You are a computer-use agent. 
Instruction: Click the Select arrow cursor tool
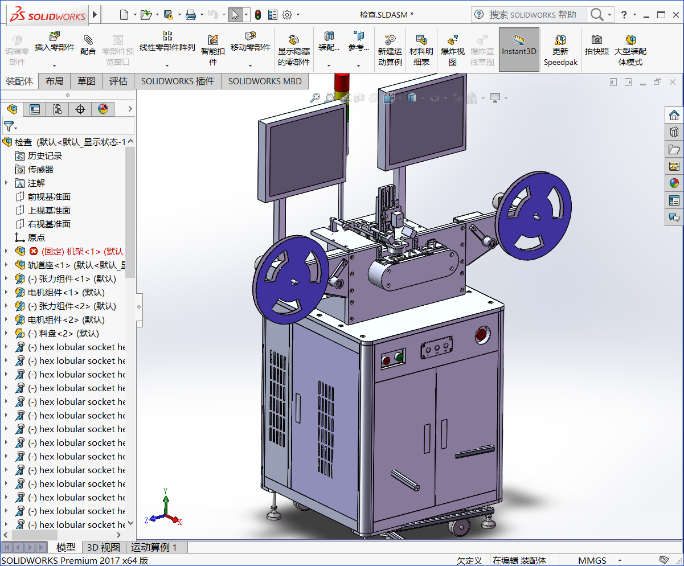coord(235,15)
